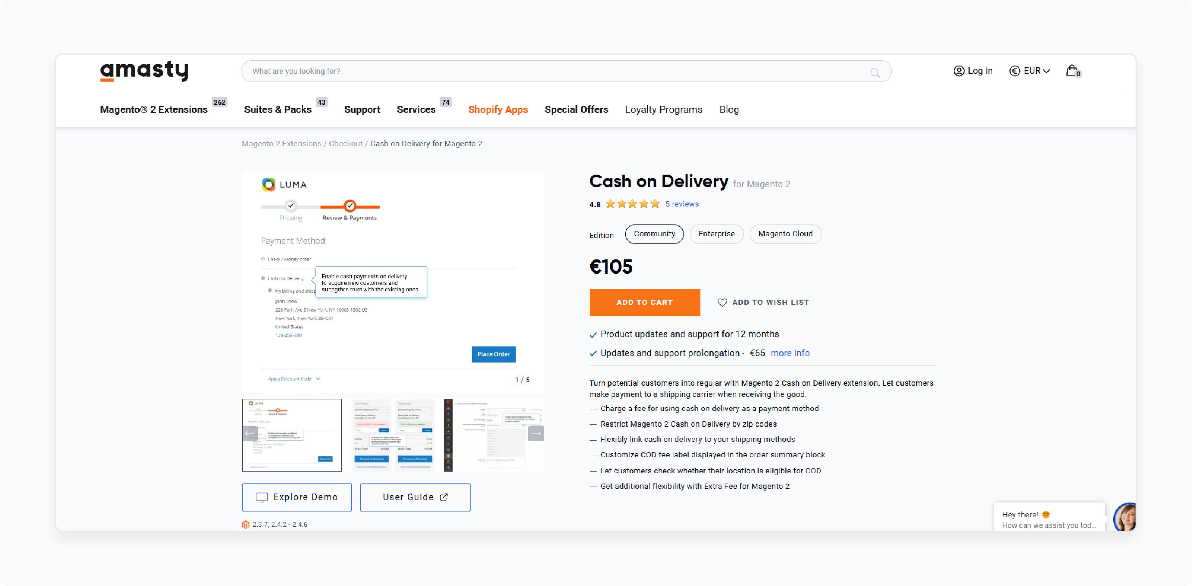Screen dimensions: 1192x586
Task: Select the second summary thumbnail
Action: coord(393,435)
